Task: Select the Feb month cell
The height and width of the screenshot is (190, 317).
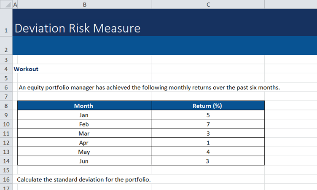Action: 84,124
